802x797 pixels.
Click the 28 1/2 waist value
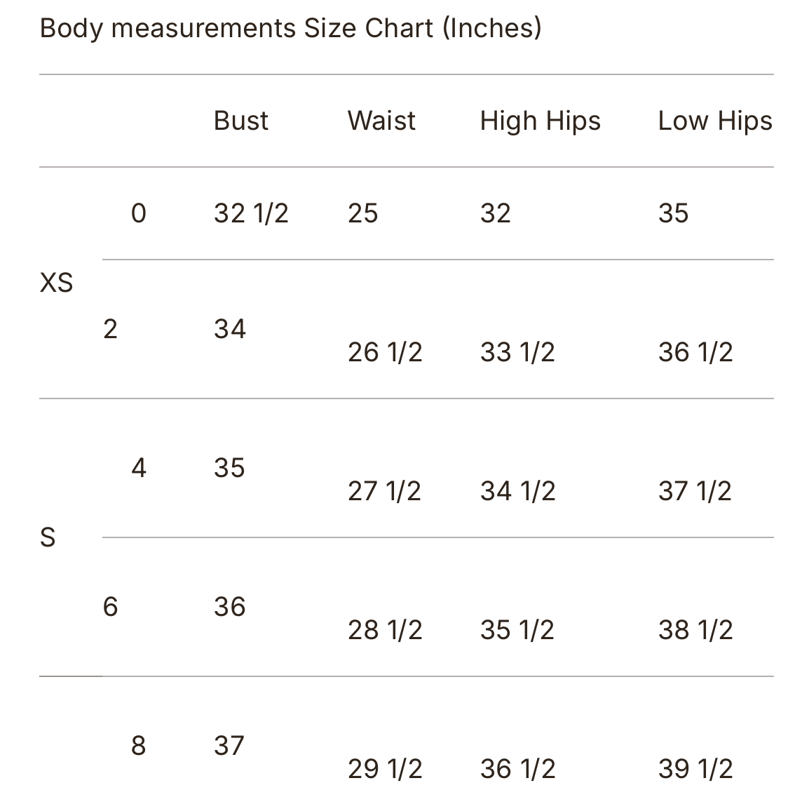tap(385, 629)
